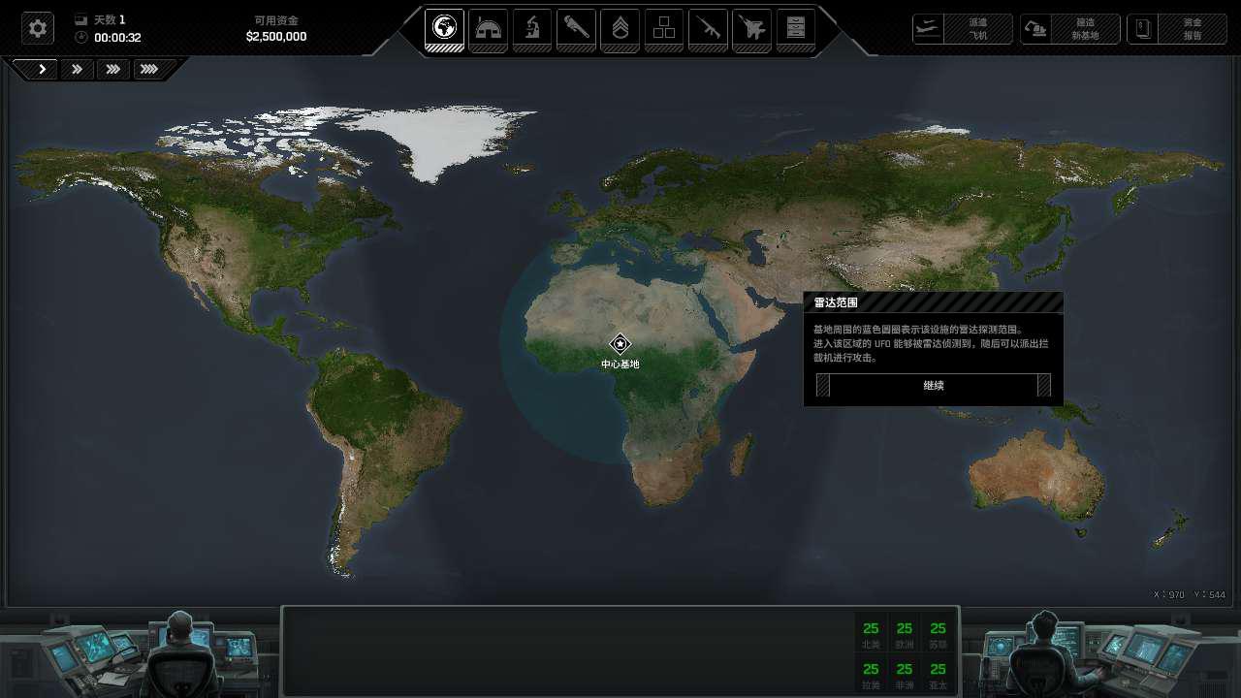Screen dimensions: 1241x698
Task: Click the 北美 region score of 25
Action: pos(871,634)
